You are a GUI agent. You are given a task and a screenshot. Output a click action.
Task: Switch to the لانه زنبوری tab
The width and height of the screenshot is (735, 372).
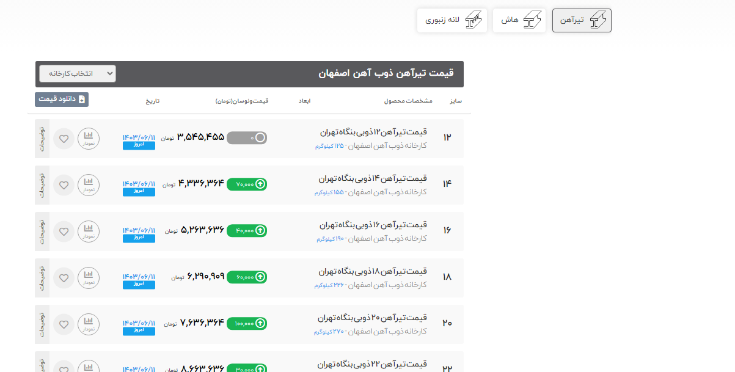452,20
